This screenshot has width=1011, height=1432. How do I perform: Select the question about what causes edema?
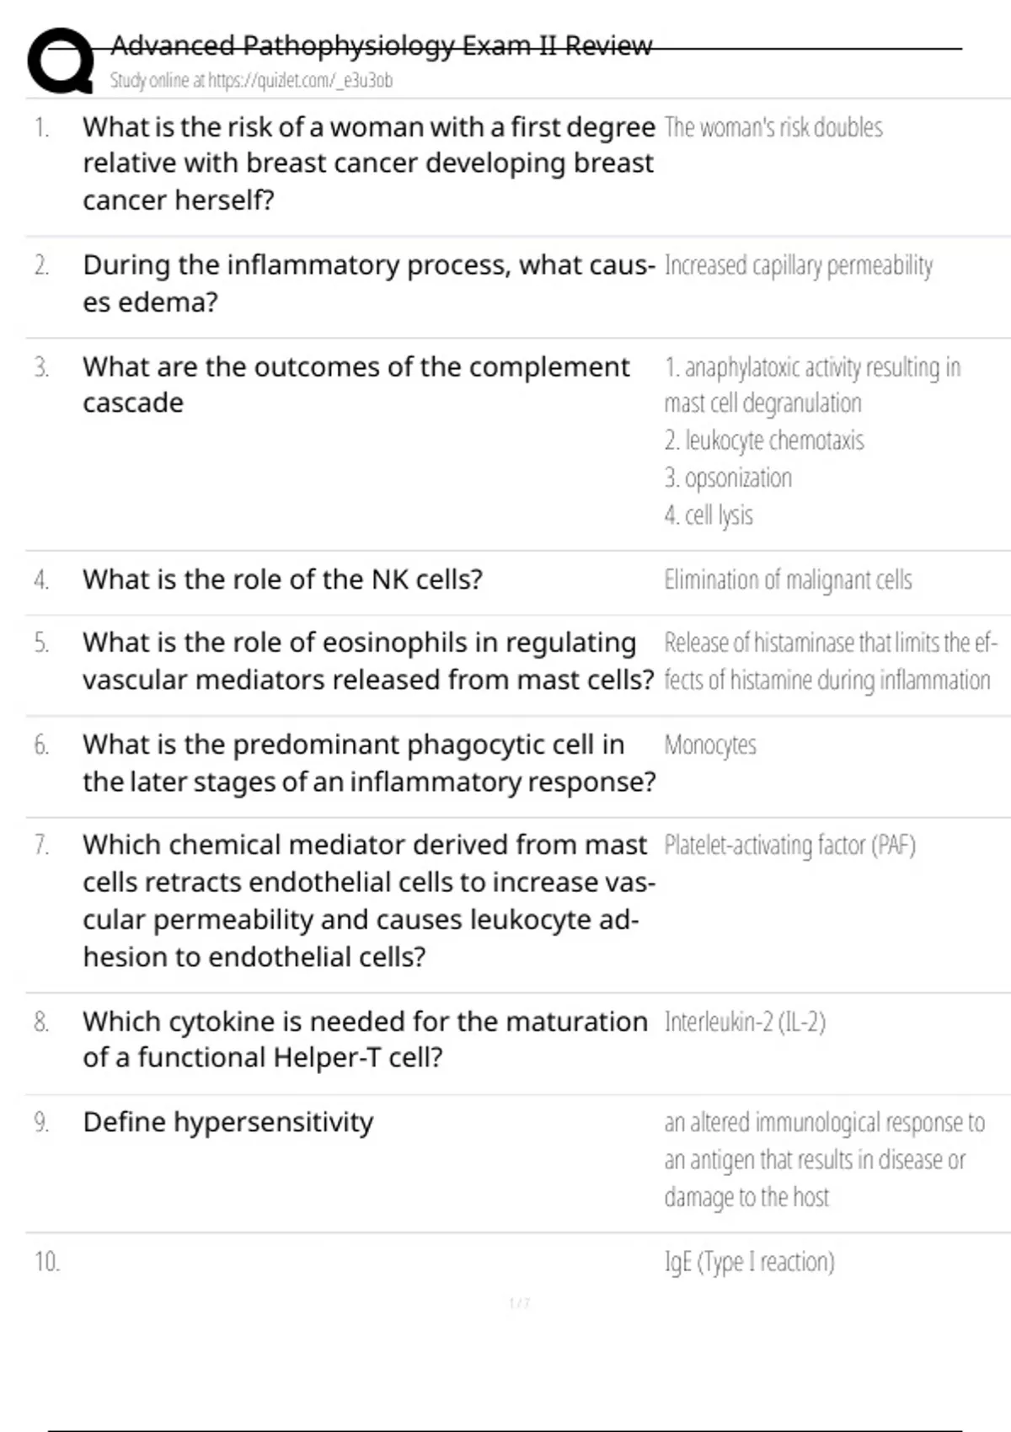[x=368, y=283]
